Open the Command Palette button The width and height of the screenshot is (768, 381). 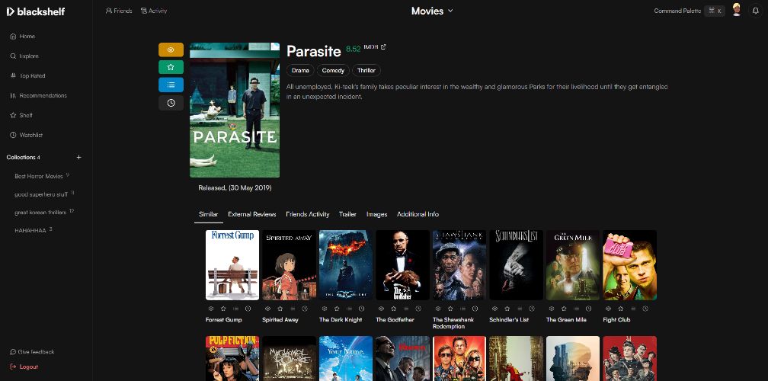[x=689, y=11]
